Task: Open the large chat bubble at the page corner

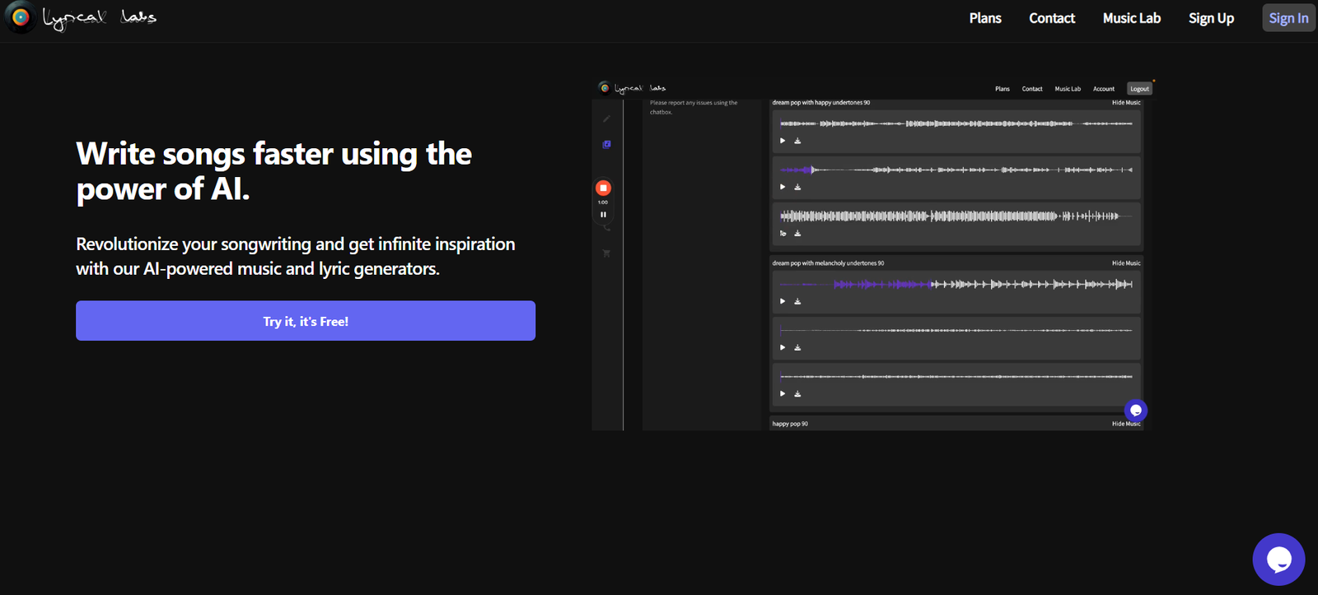Action: tap(1278, 560)
